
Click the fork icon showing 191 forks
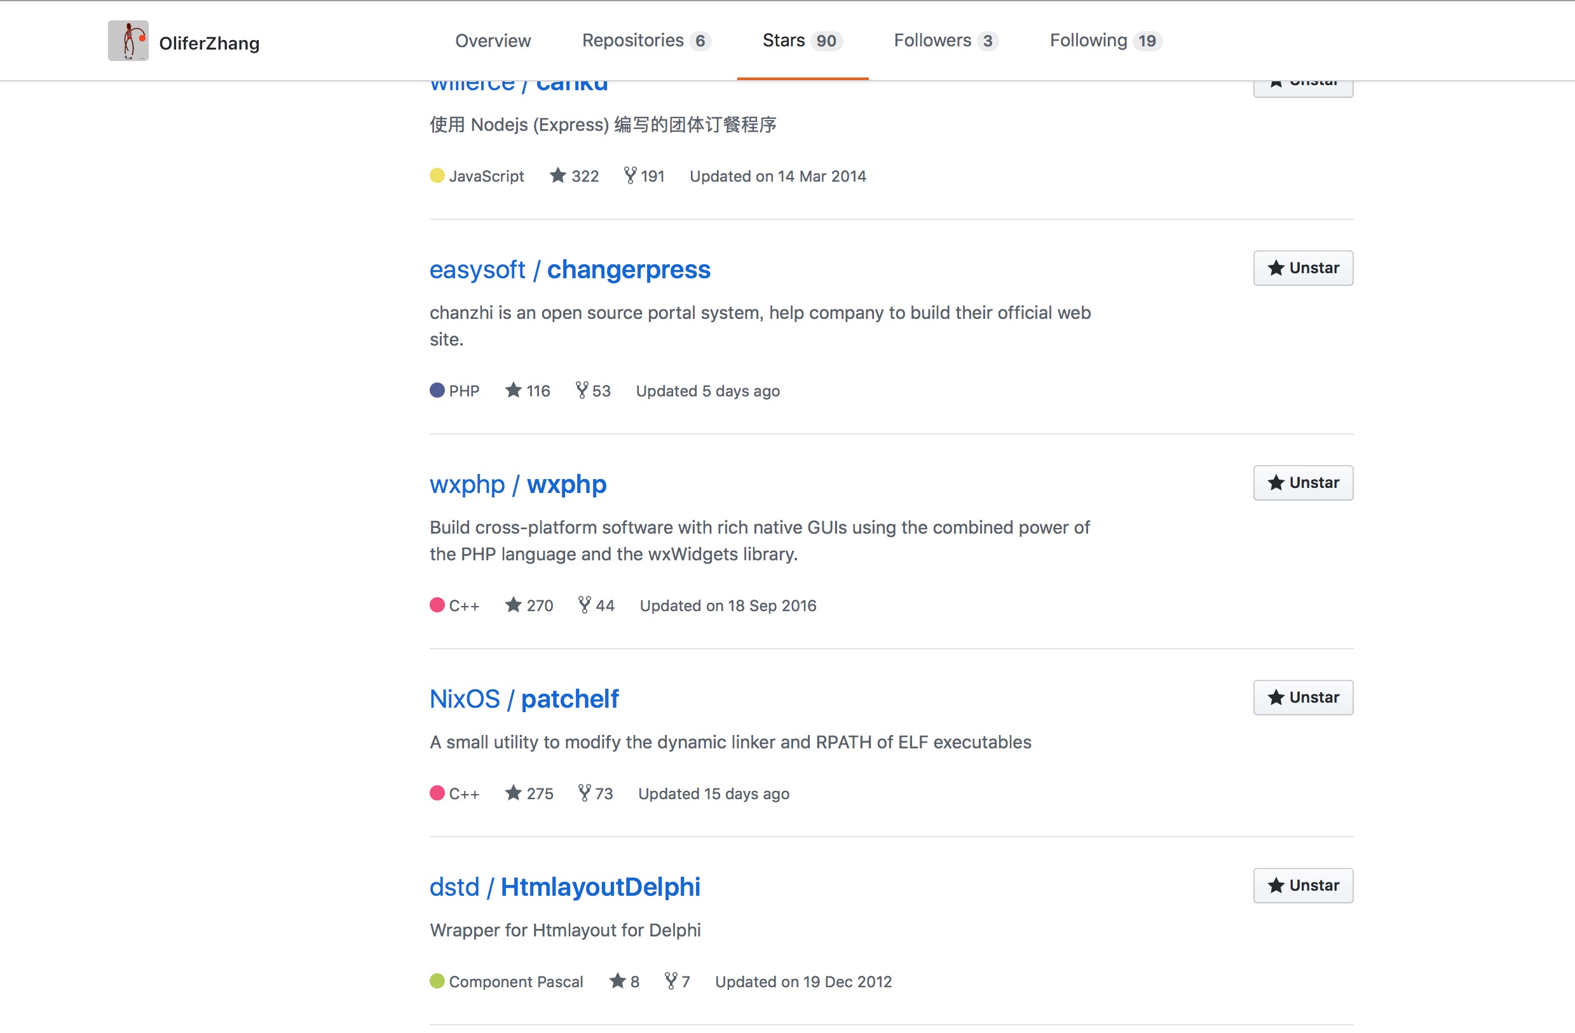[630, 176]
